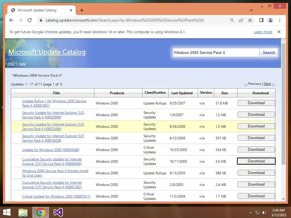The height and width of the screenshot is (218, 291).
Task: Open a new browser tab
Action: (x=82, y=10)
